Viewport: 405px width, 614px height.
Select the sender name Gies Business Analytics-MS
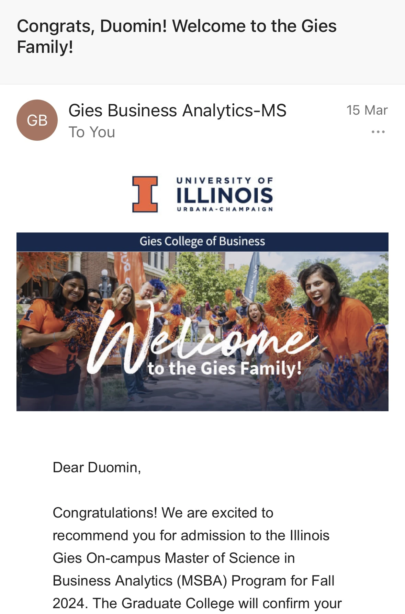pos(177,111)
